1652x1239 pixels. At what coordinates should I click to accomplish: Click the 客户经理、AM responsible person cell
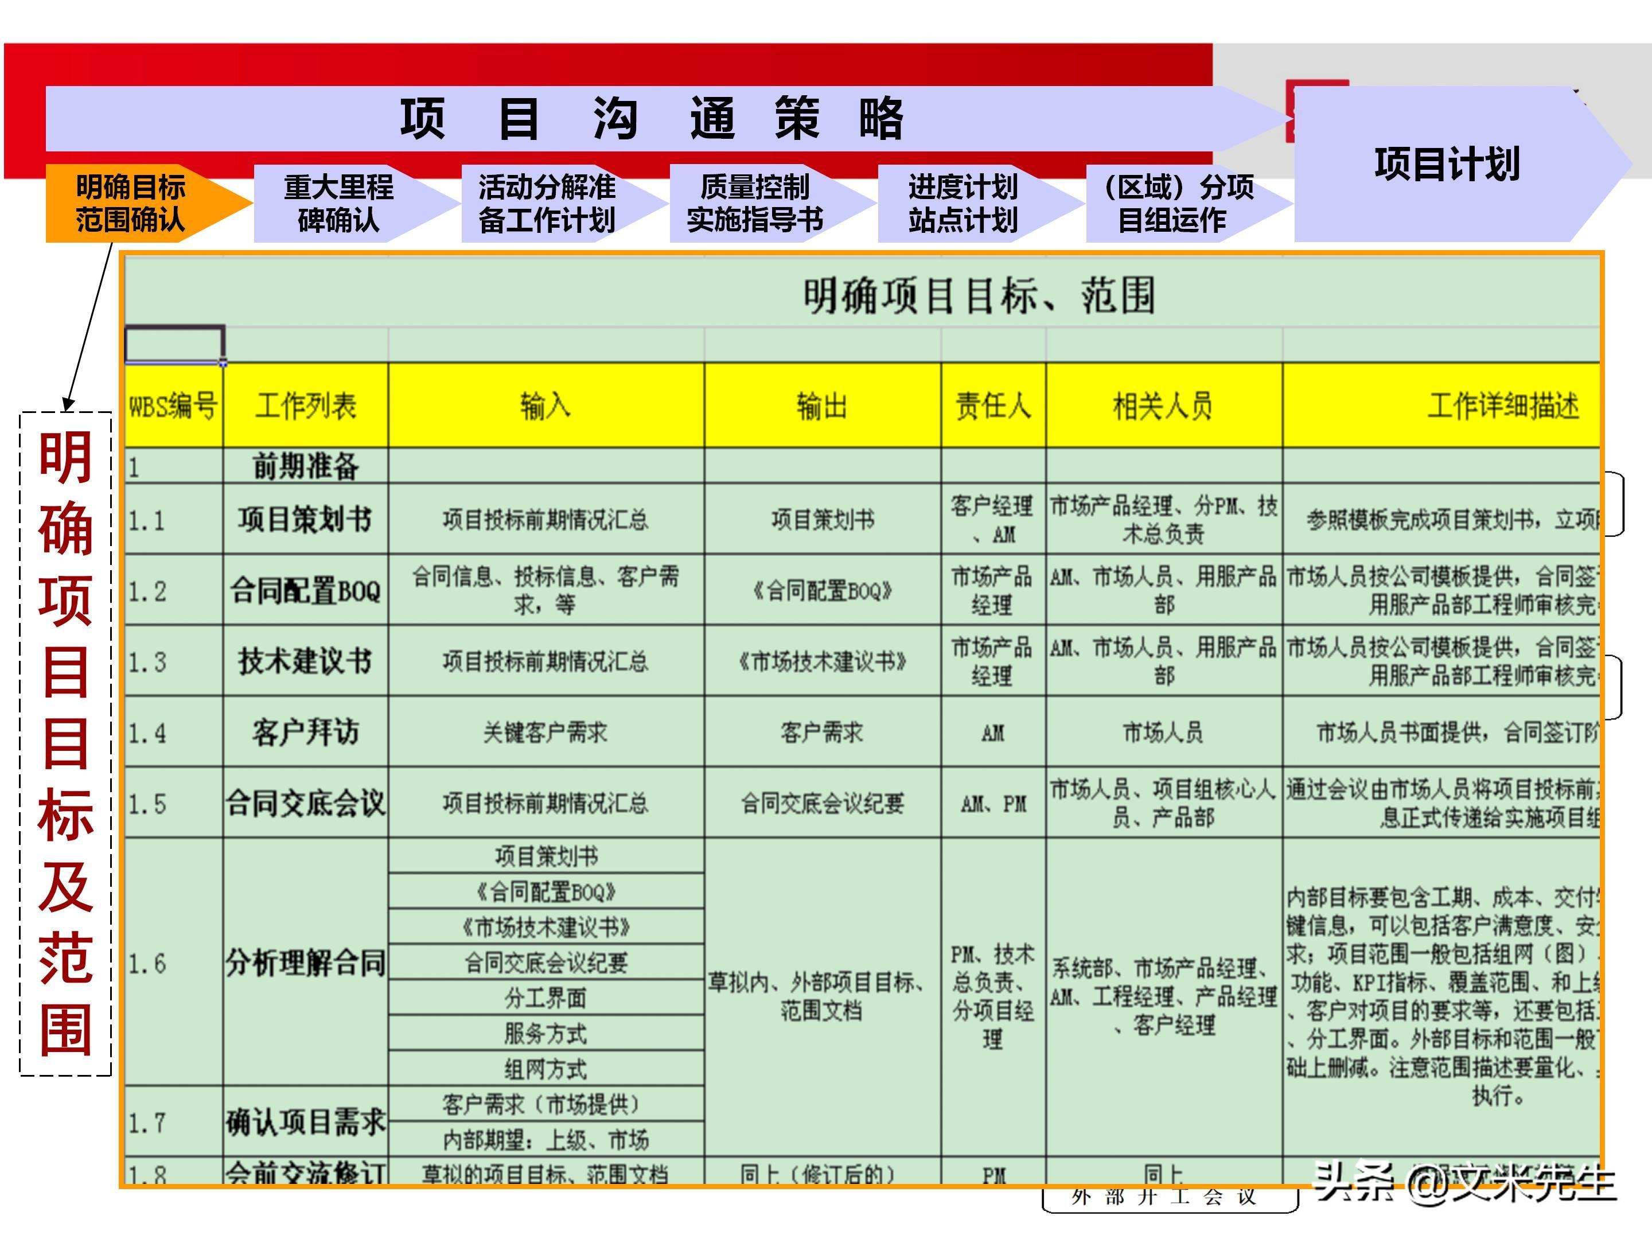(x=993, y=519)
